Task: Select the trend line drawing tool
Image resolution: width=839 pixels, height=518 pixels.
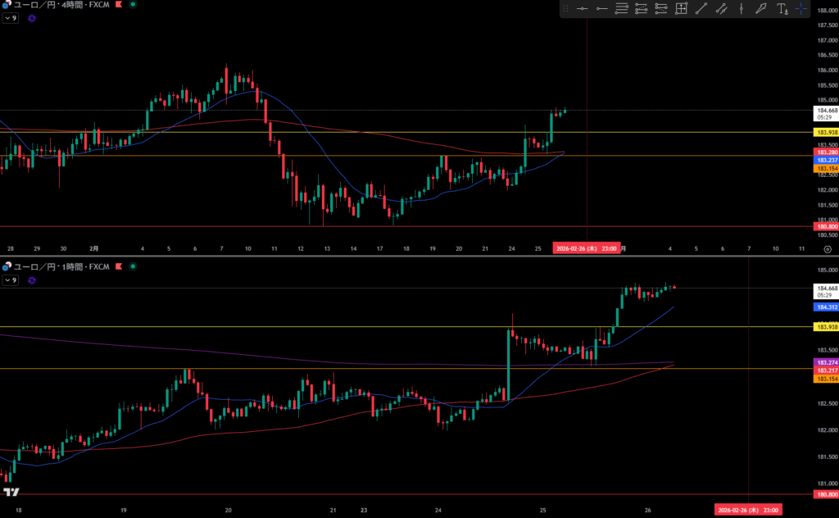Action: (701, 9)
